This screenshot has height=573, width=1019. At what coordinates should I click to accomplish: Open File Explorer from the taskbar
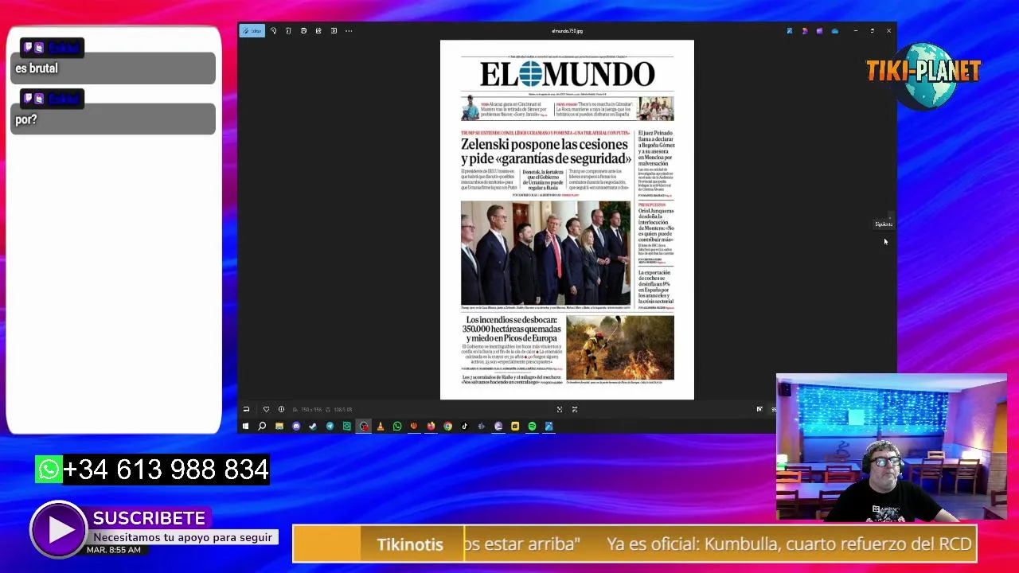click(279, 427)
